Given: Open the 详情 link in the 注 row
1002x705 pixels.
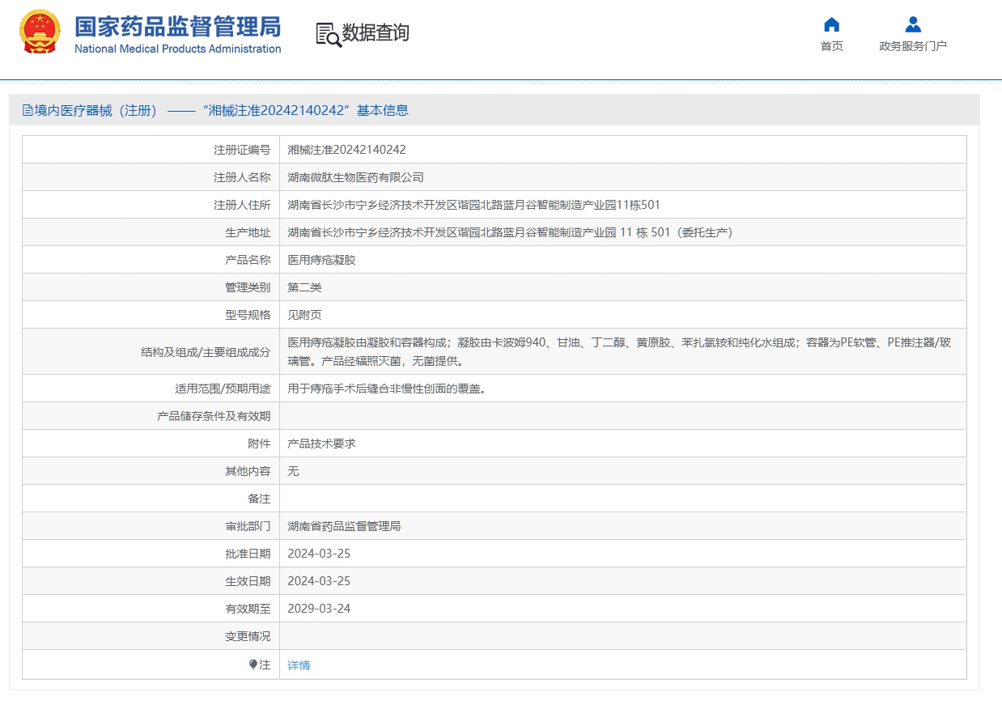Looking at the screenshot, I should coord(299,665).
